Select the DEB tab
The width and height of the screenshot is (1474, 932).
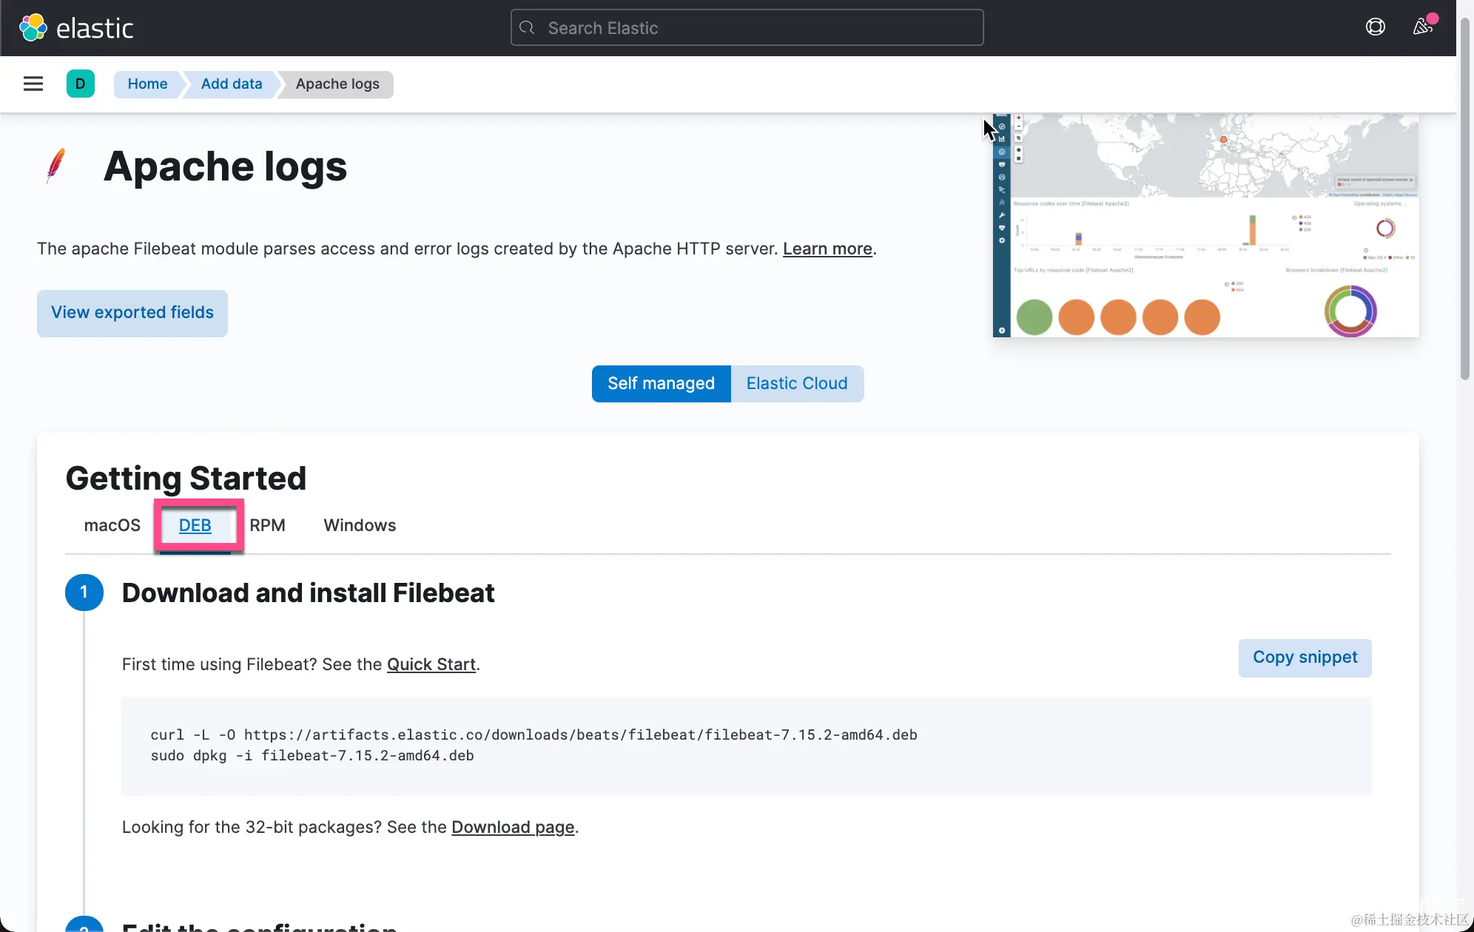point(195,525)
